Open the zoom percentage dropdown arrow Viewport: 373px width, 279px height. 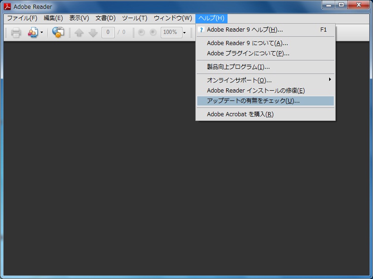[x=184, y=33]
